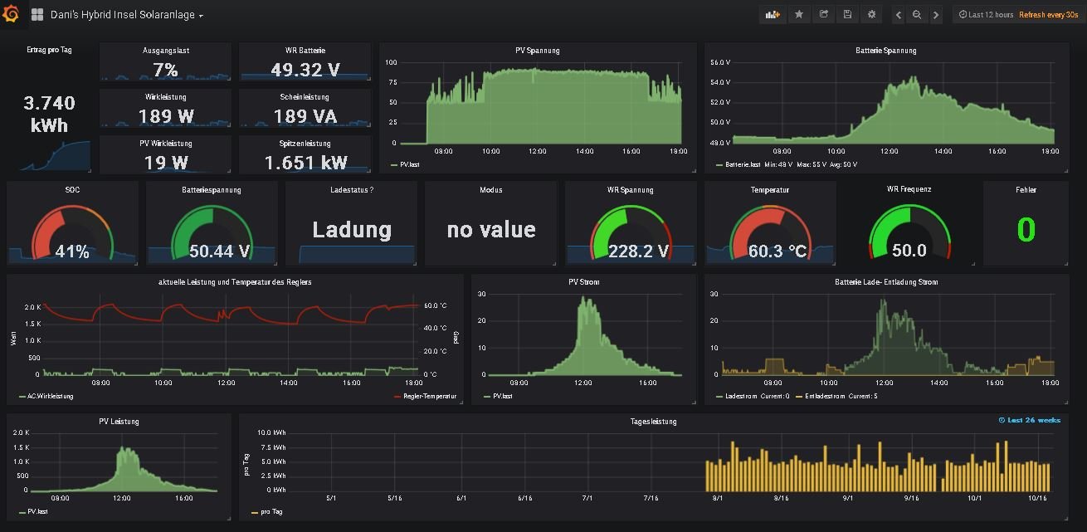1087x532 pixels.
Task: Click the Share dashboard icon
Action: click(x=823, y=14)
